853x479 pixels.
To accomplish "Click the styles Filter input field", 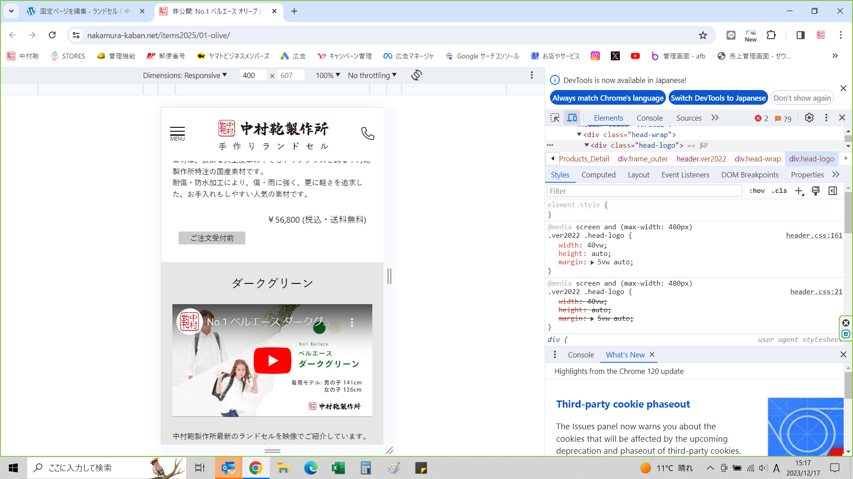I will coord(644,191).
